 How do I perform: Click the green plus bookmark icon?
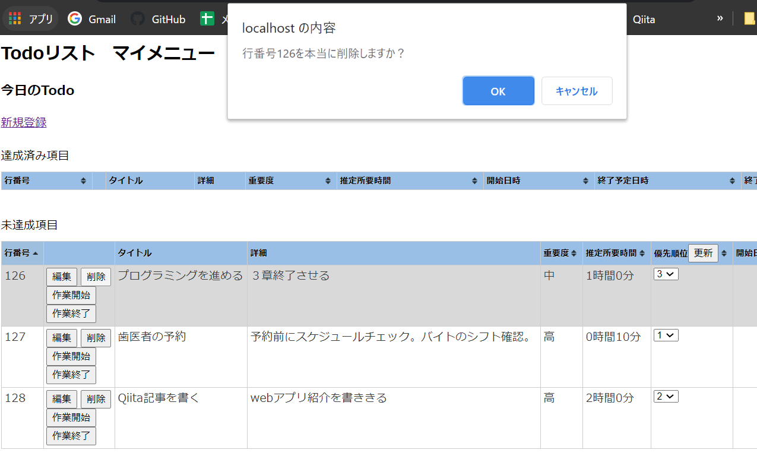[x=207, y=19]
